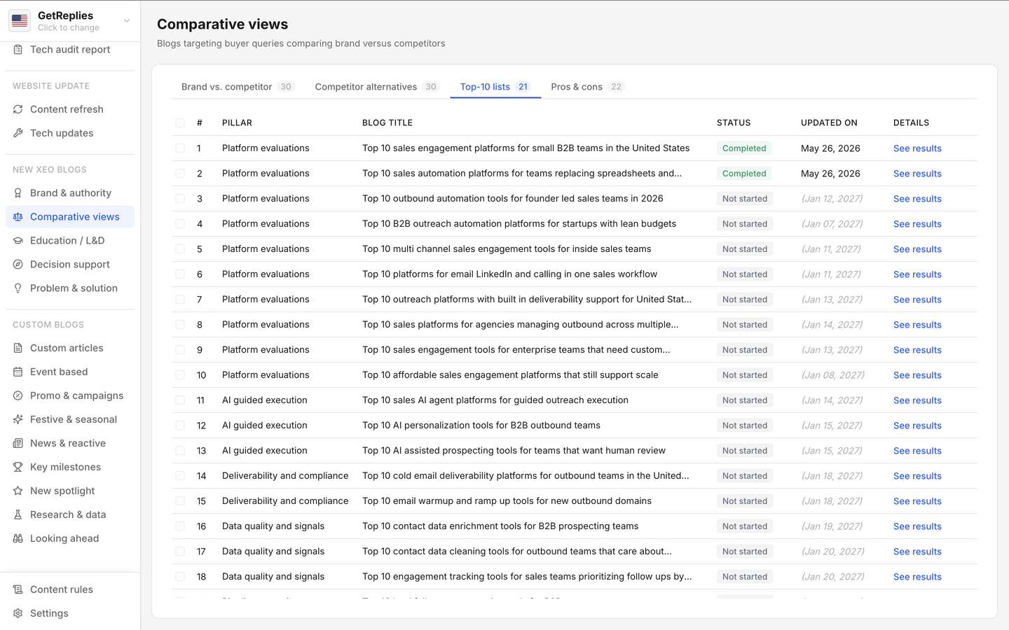This screenshot has height=630, width=1009.
Task: Click the Completed status badge in row 1
Action: click(x=744, y=148)
